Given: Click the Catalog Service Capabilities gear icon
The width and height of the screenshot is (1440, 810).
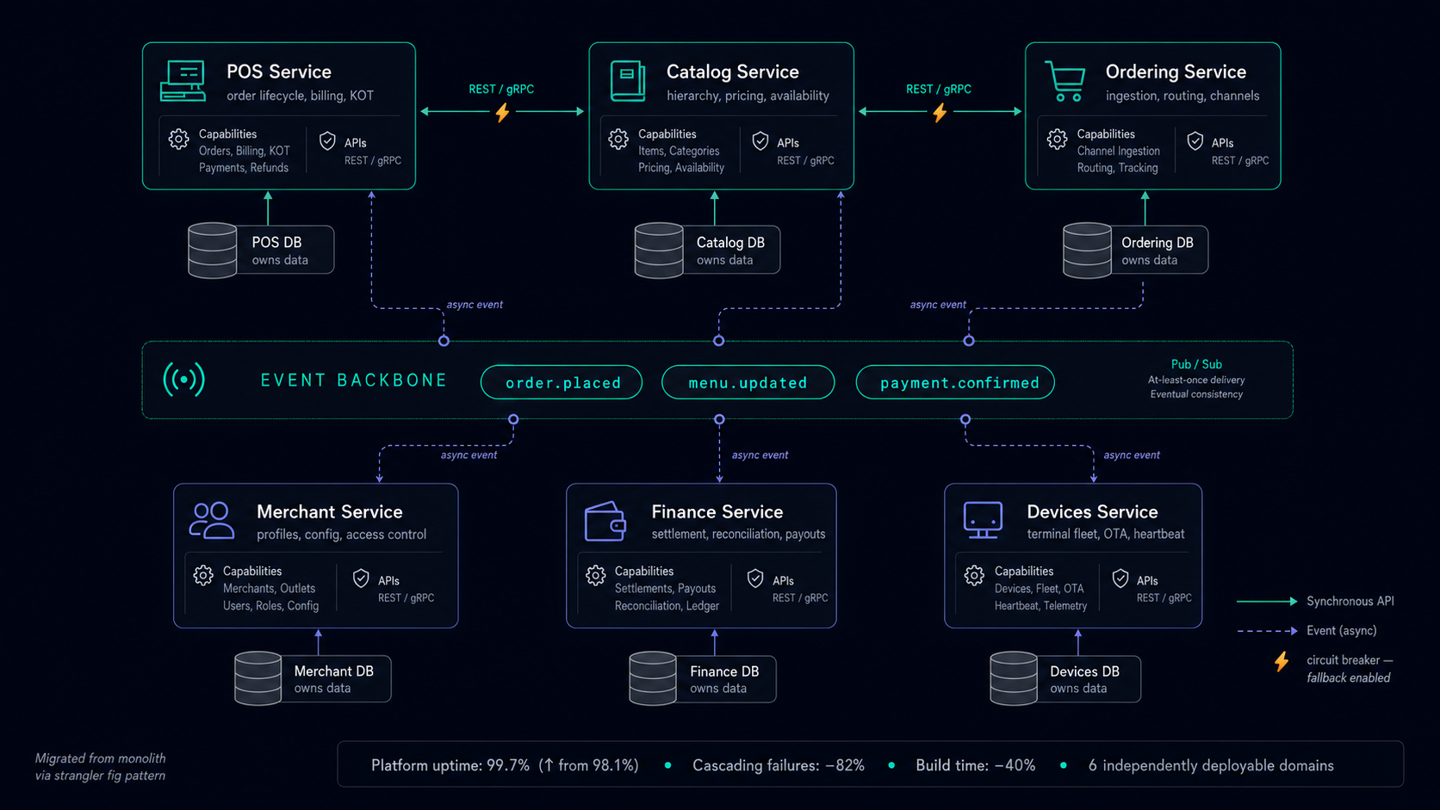Looking at the screenshot, I should (x=618, y=139).
